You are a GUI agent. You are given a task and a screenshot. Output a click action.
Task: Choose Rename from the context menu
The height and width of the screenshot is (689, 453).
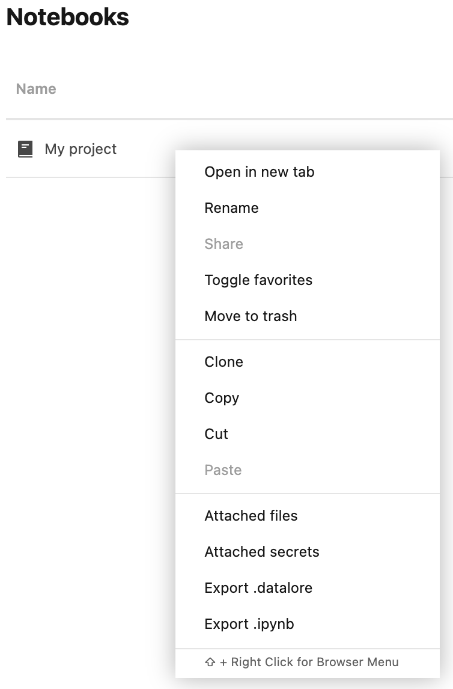pos(231,208)
